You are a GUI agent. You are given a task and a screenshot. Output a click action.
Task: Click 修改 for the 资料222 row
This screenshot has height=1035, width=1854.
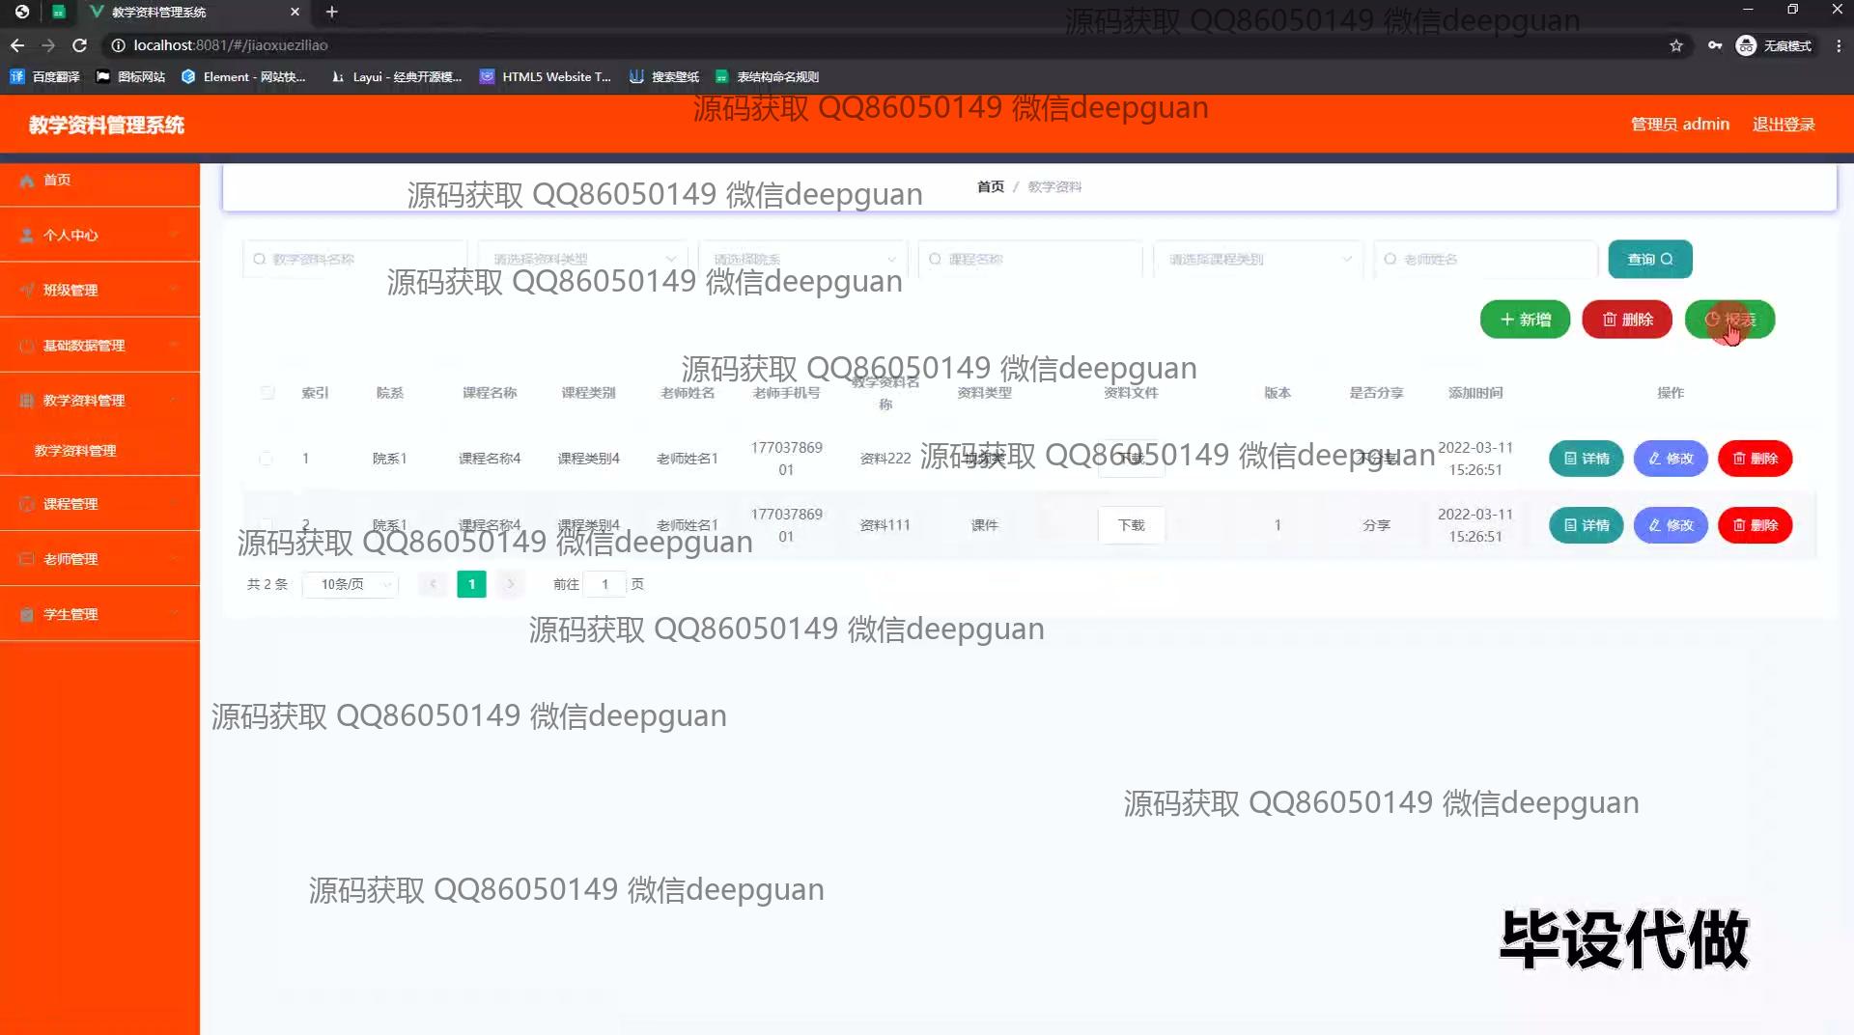pos(1671,459)
